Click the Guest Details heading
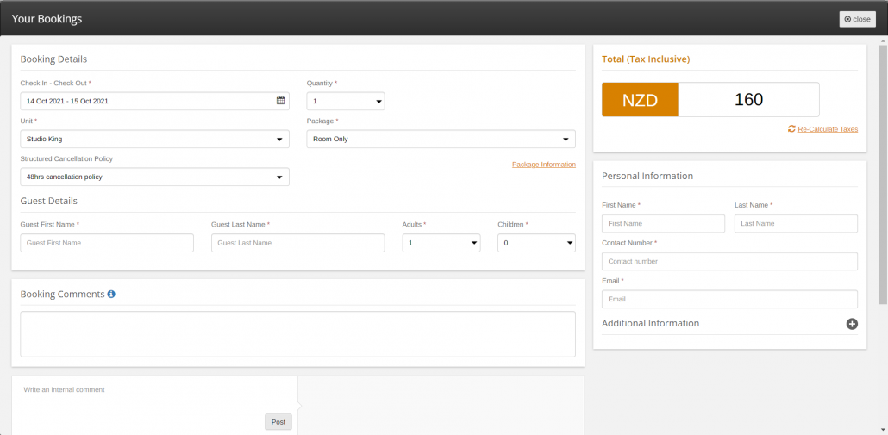The image size is (888, 435). click(x=48, y=201)
